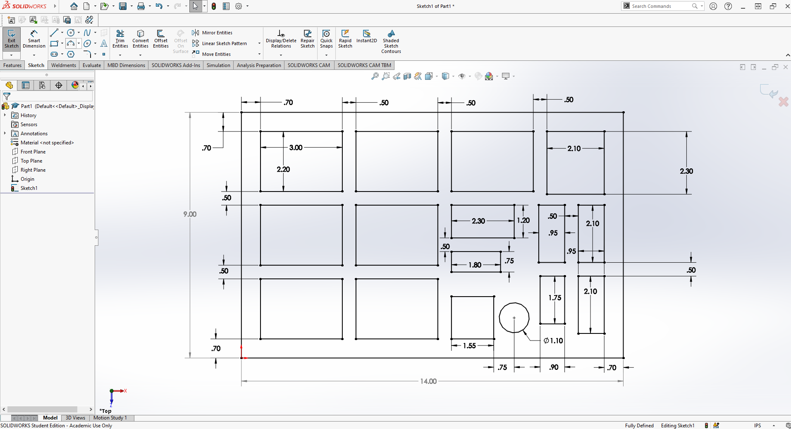The width and height of the screenshot is (791, 429).
Task: Click Zoom to Fit in the view toolbar
Action: pyautogui.click(x=375, y=76)
